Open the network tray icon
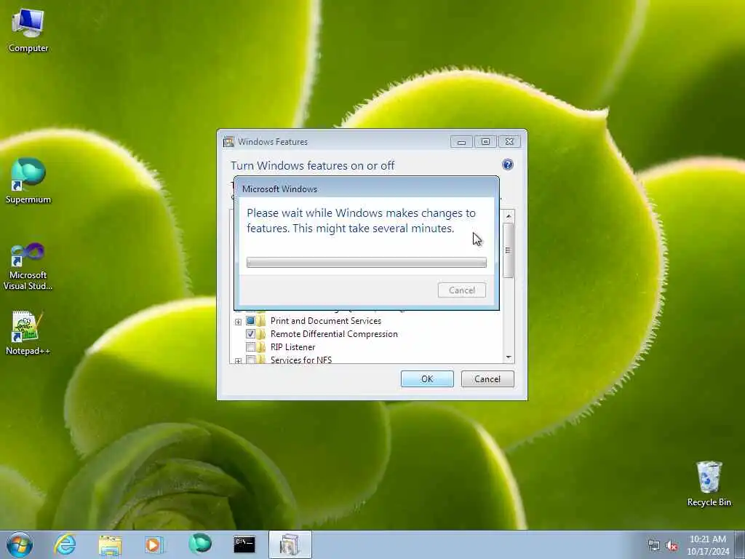745x559 pixels. (x=654, y=546)
